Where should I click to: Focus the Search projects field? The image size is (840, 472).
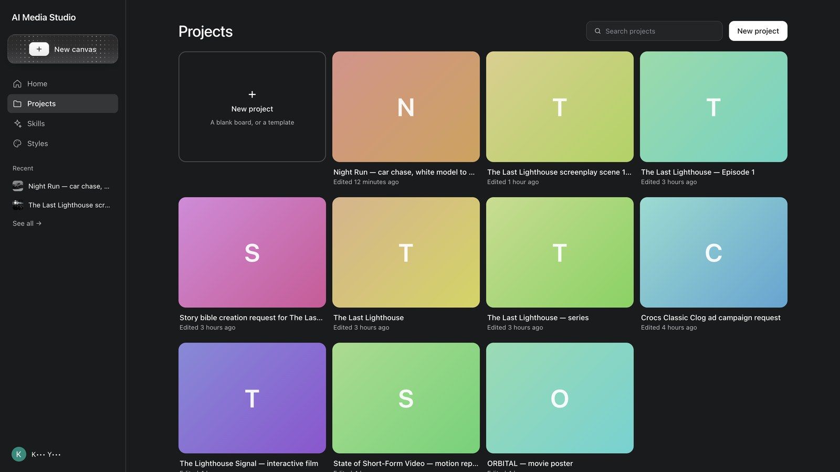click(x=654, y=31)
